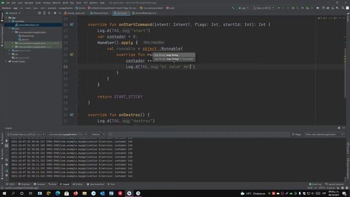This screenshot has height=197, width=350.
Task: Open the Profiler tool window
Action: (x=78, y=184)
